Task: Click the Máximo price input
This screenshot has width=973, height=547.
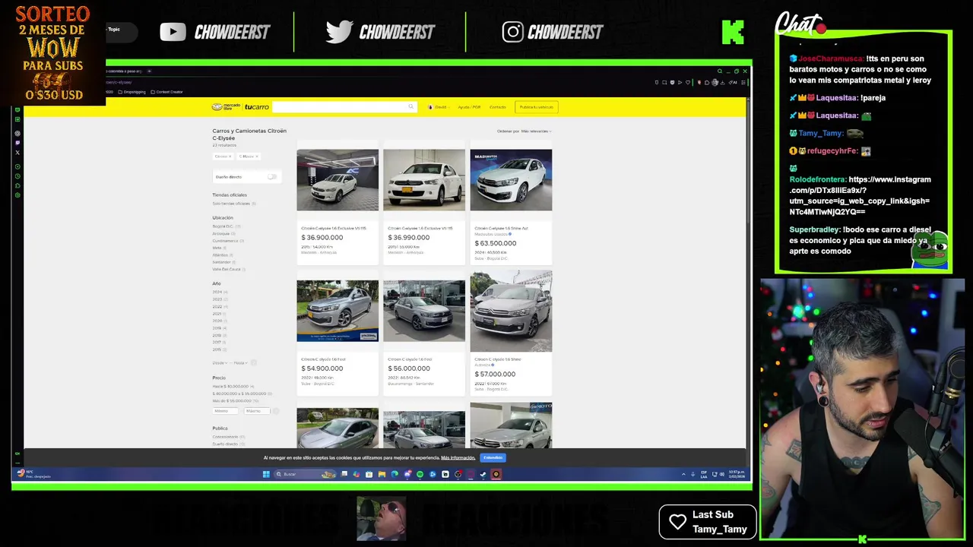Action: coord(257,411)
